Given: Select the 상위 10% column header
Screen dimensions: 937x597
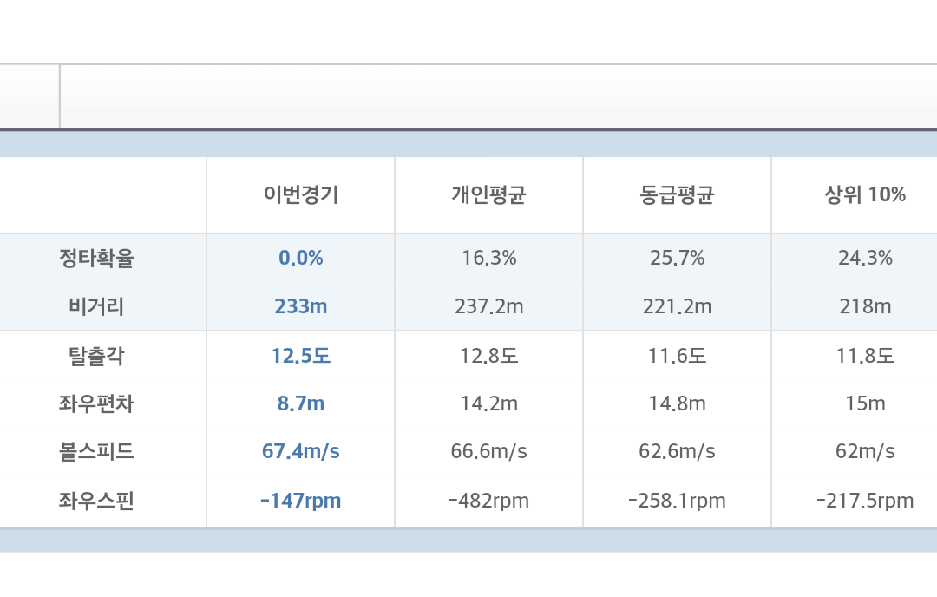Looking at the screenshot, I should click(865, 195).
